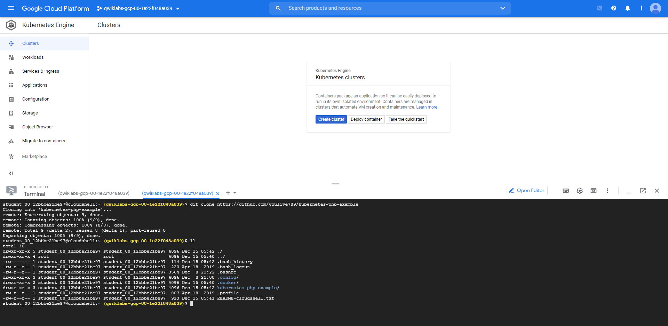Click the Storage sidebar icon
668x326 pixels.
point(11,113)
